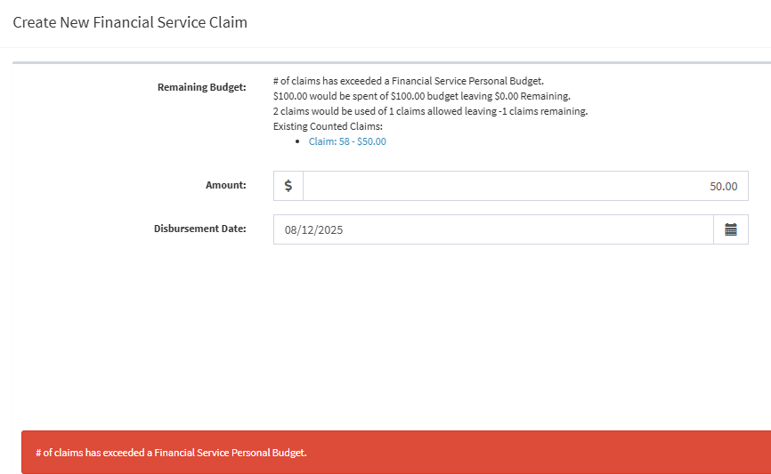Select the Disbursement Date label
Screen dimensions: 771x474
click(199, 229)
